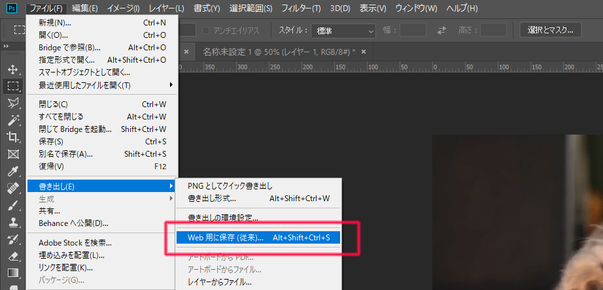Choose 埋め込みを配置(L)... menu item
Viewport: 603px width, 290px height.
(x=102, y=255)
